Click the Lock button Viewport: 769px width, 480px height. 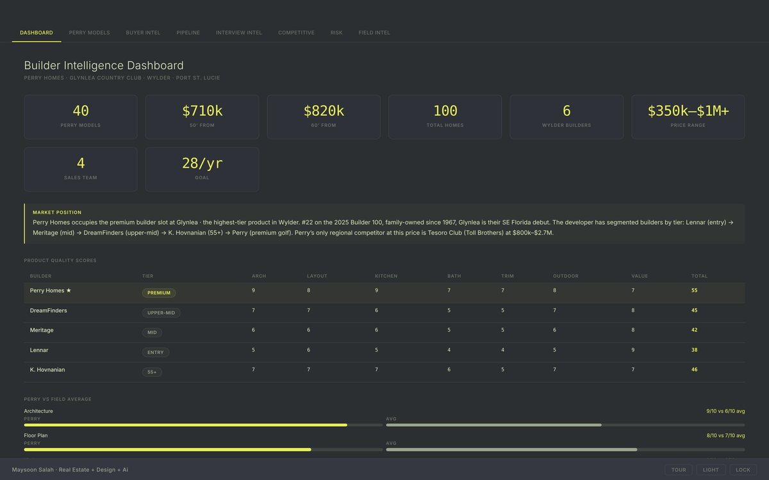click(x=743, y=470)
